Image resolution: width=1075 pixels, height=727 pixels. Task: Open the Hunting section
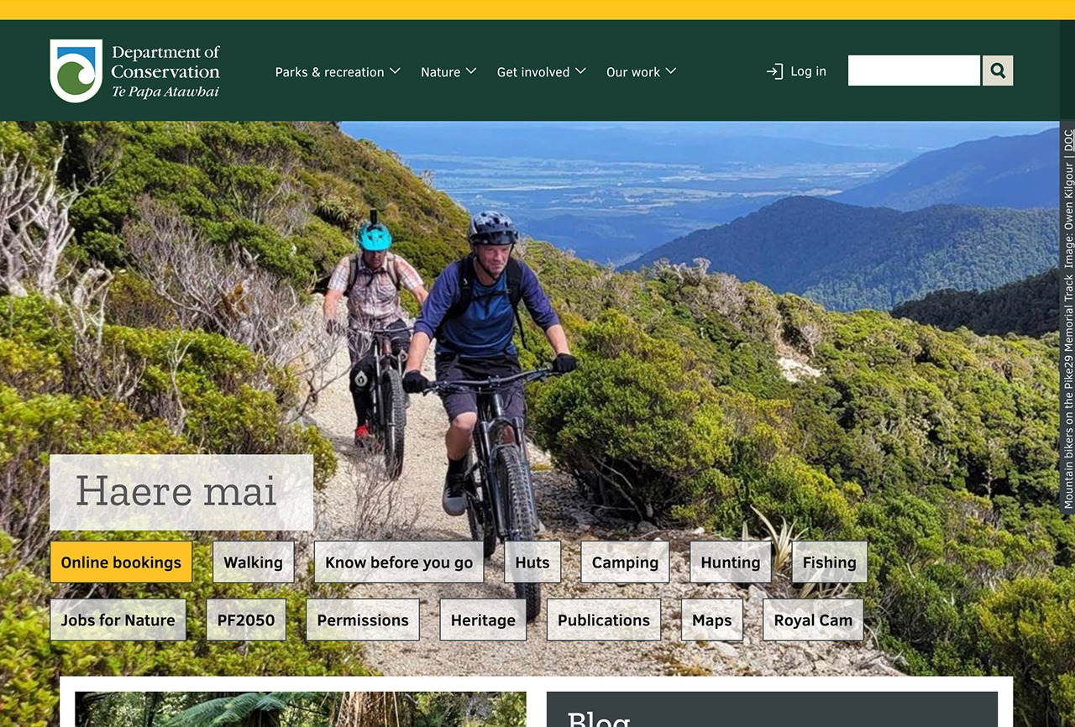731,562
